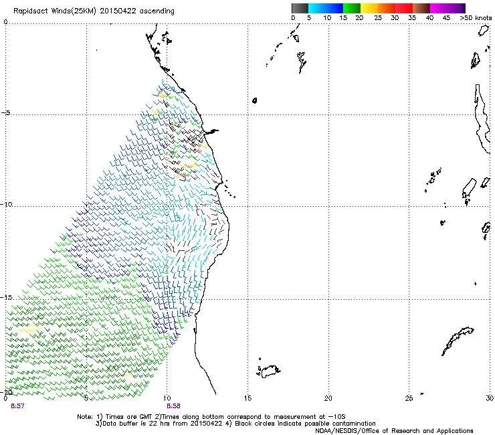Click the latitude label -15 on left axis

[6, 298]
